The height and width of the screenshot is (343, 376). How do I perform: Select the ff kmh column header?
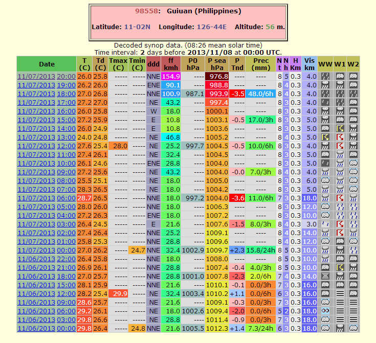click(171, 64)
